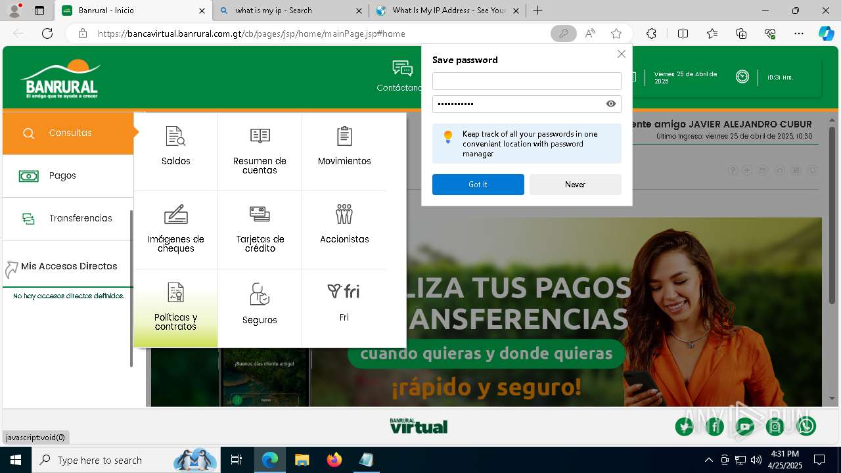Switch to Banrural - Inicio tab
This screenshot has height=473, width=841.
click(x=133, y=11)
